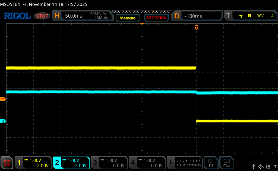
Task: Click the GII sine wave generator icon
Action: pos(226,163)
